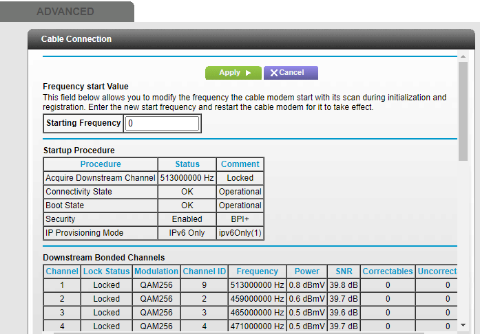Click the vertical scrollbar thumb
This screenshot has width=480, height=334.
[463, 111]
